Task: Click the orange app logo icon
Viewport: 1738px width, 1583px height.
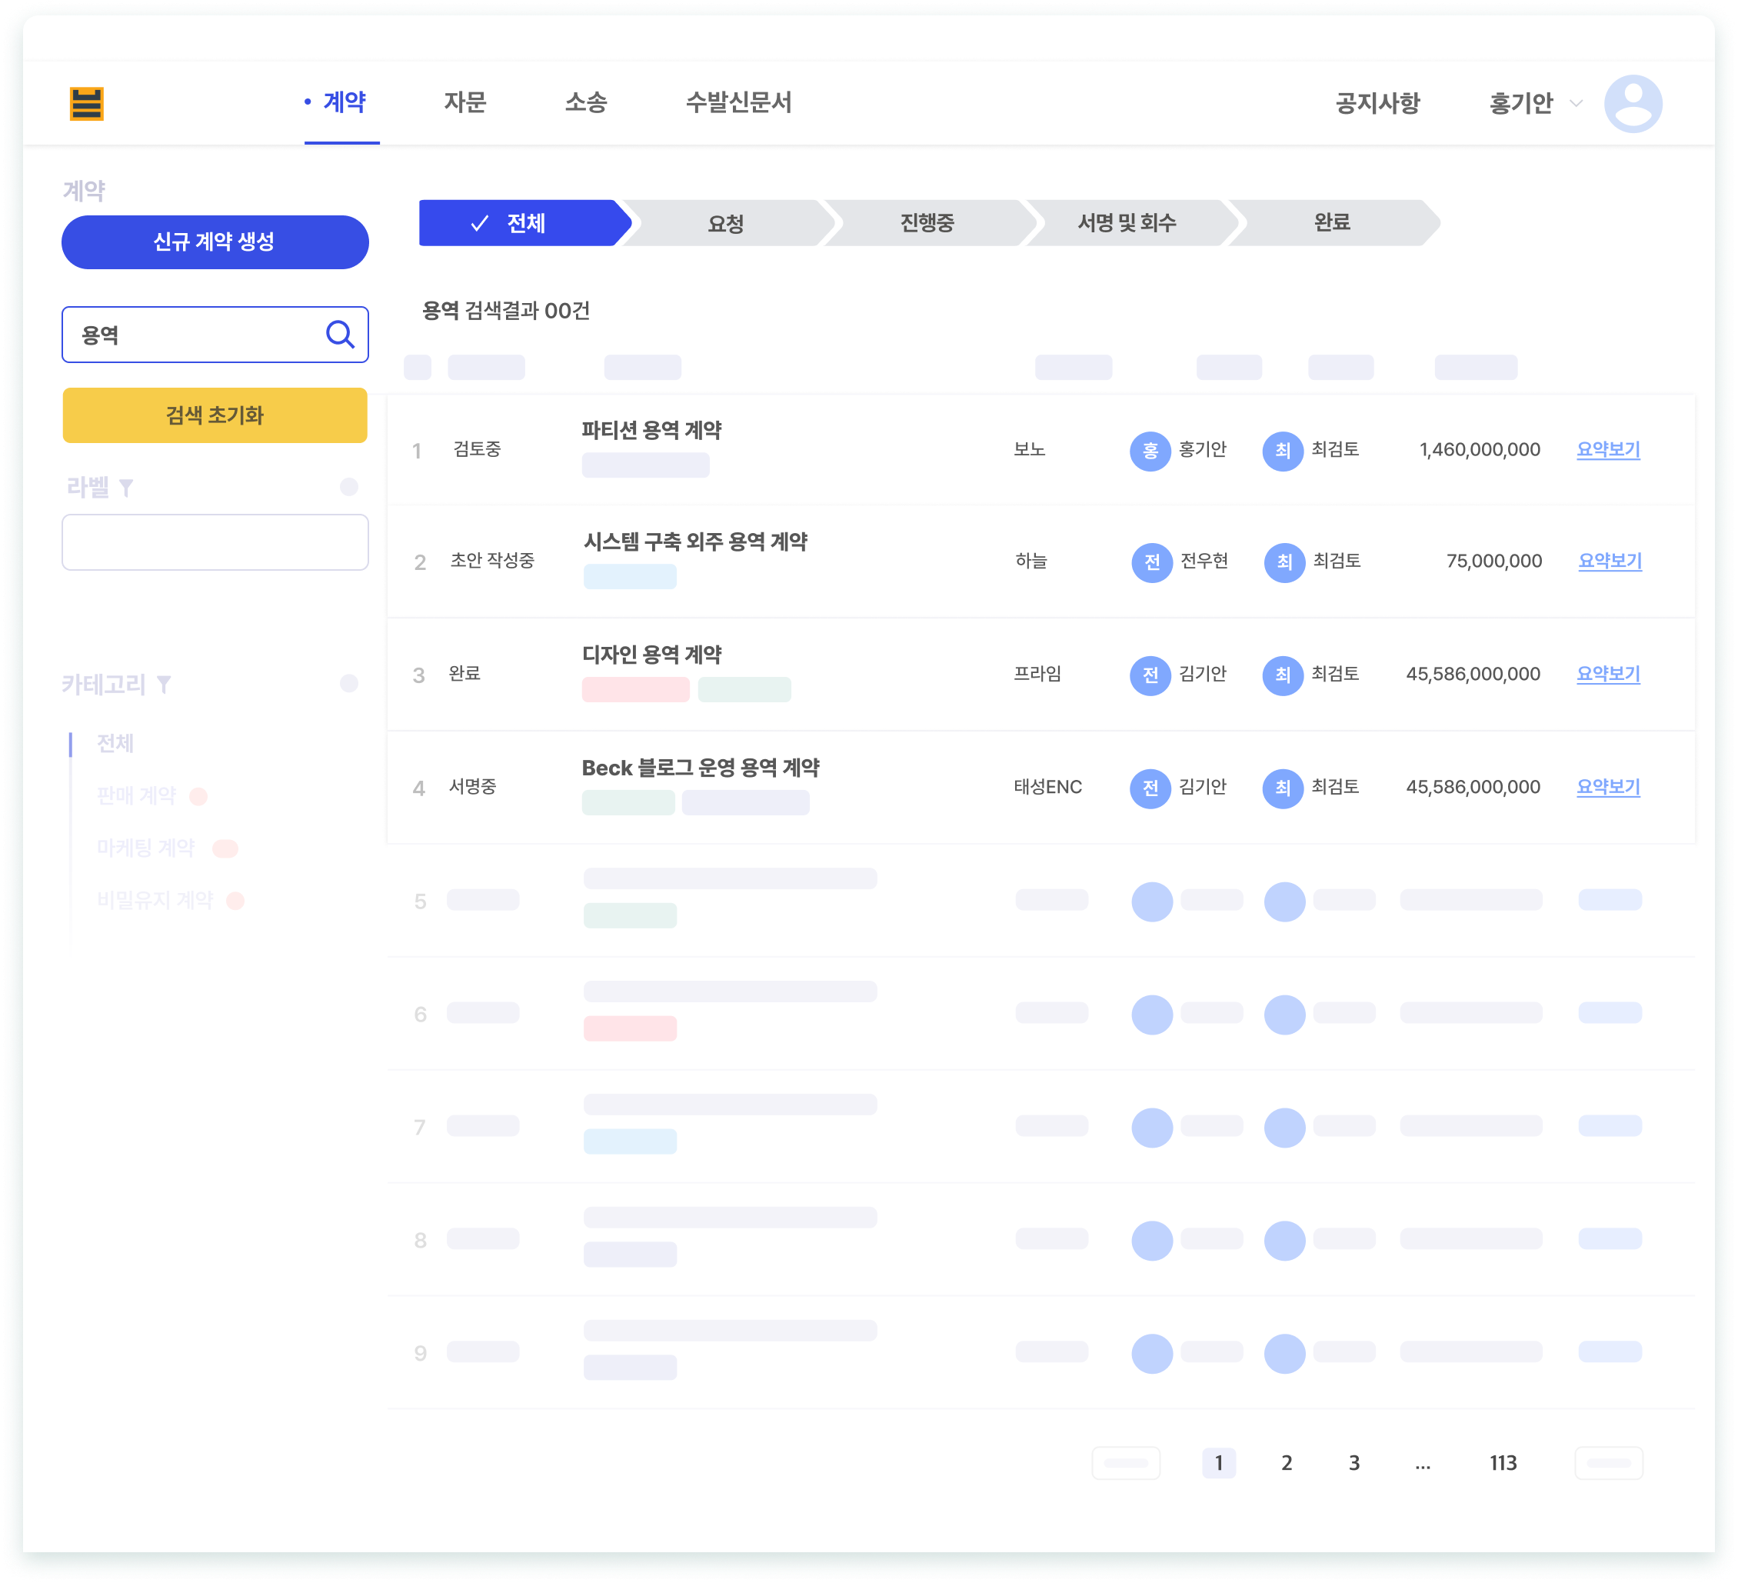Action: [86, 104]
